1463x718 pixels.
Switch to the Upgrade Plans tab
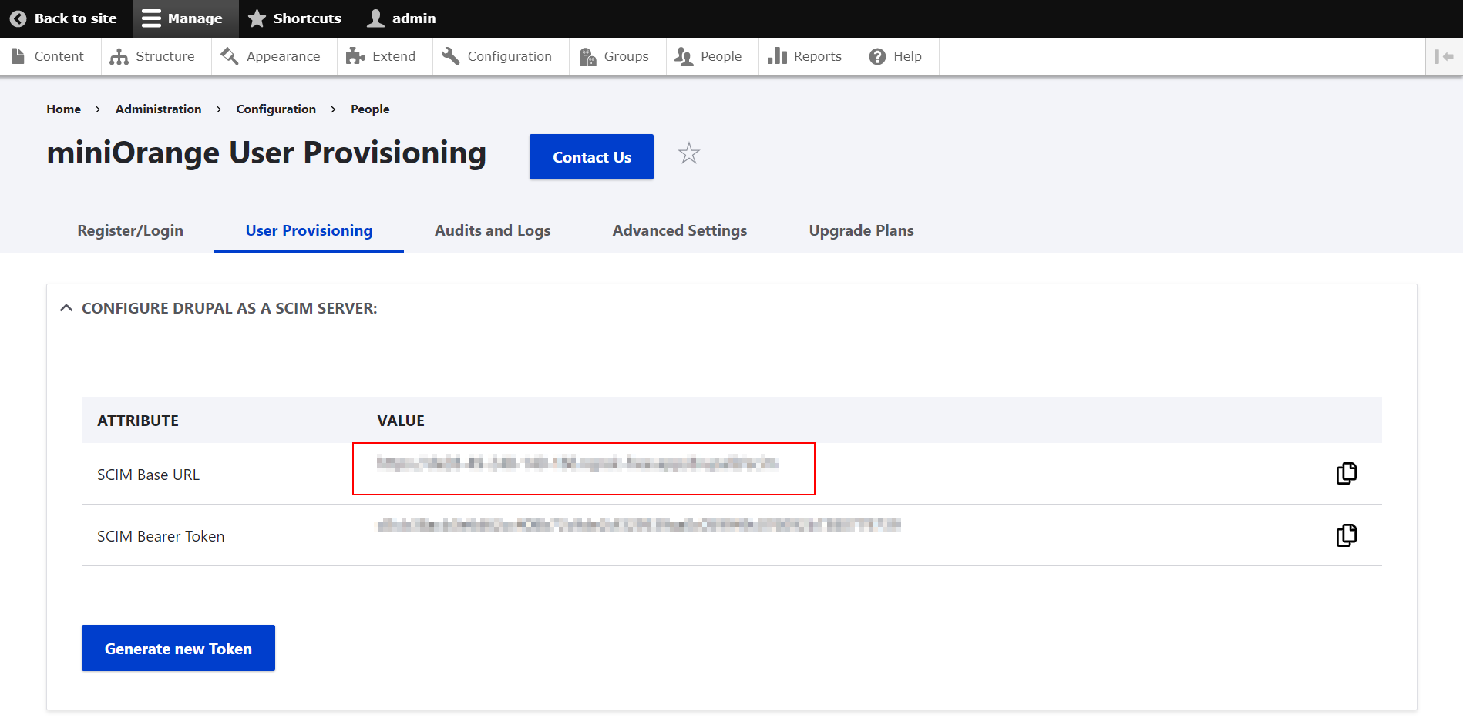point(861,230)
